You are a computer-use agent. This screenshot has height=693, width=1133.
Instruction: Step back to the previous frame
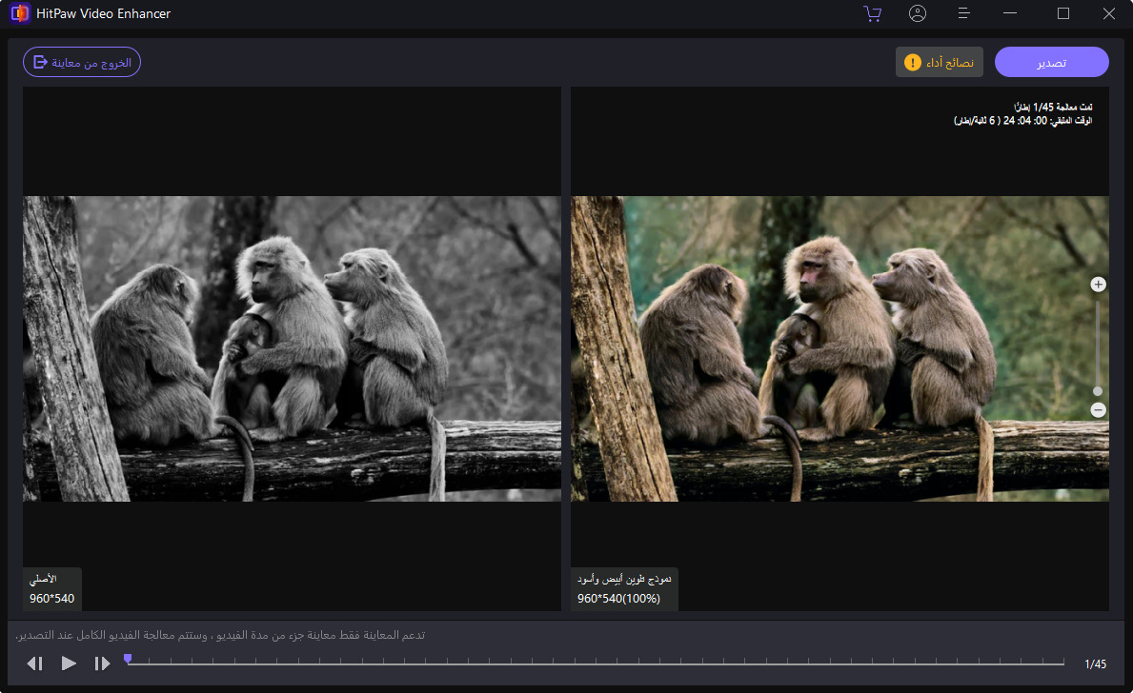[x=35, y=663]
